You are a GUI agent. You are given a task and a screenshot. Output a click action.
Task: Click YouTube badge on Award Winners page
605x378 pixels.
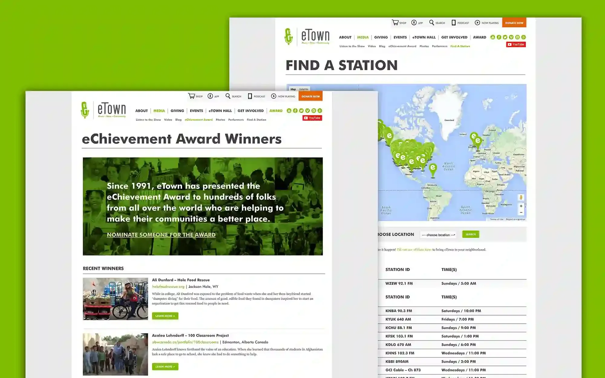(x=312, y=118)
